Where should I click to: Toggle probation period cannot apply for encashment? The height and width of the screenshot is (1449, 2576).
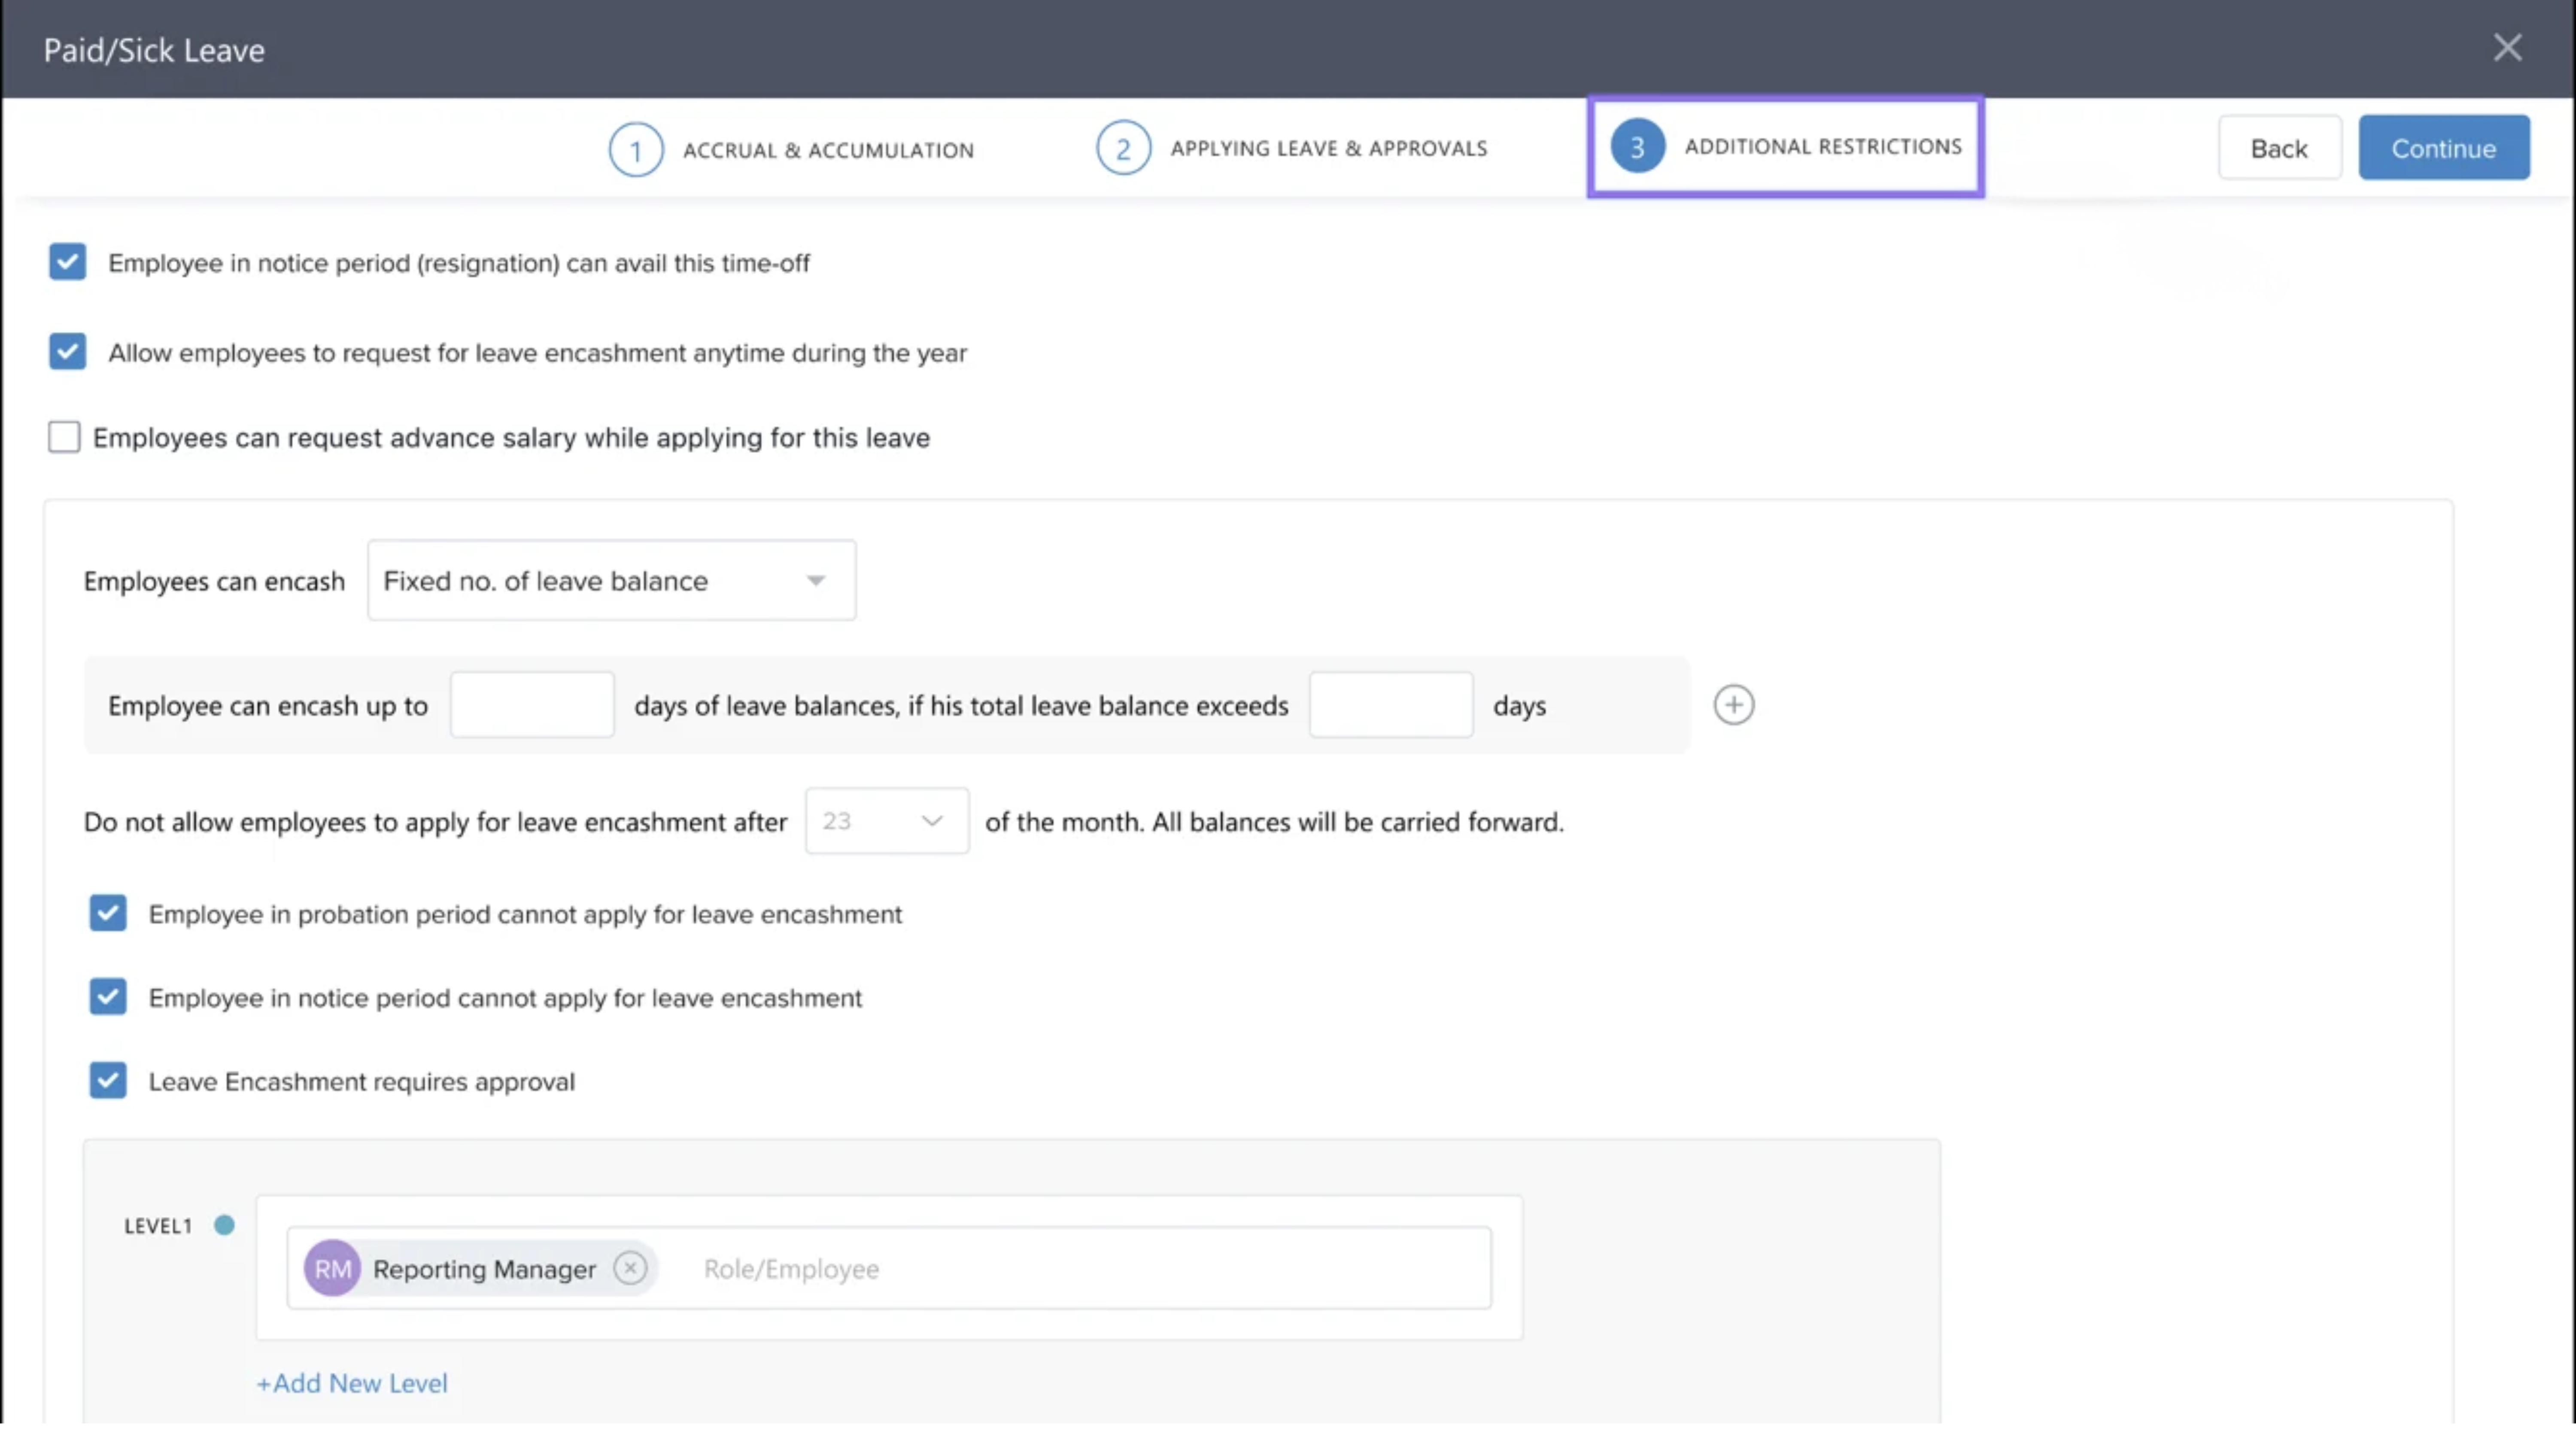click(107, 913)
